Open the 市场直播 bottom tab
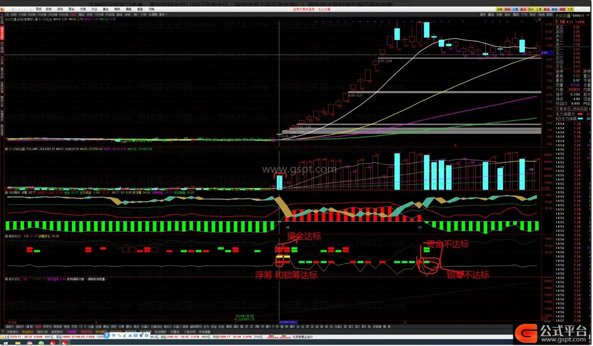 205,332
